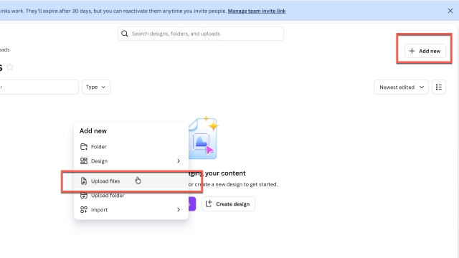Click the 'Add new' menu heading

pos(93,130)
